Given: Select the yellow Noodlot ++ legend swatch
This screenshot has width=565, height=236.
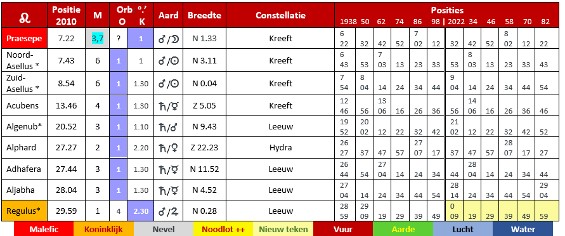Looking at the screenshot, I should point(223,229).
